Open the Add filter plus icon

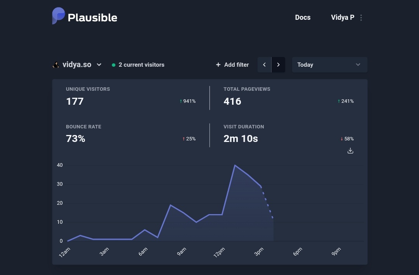pyautogui.click(x=218, y=64)
